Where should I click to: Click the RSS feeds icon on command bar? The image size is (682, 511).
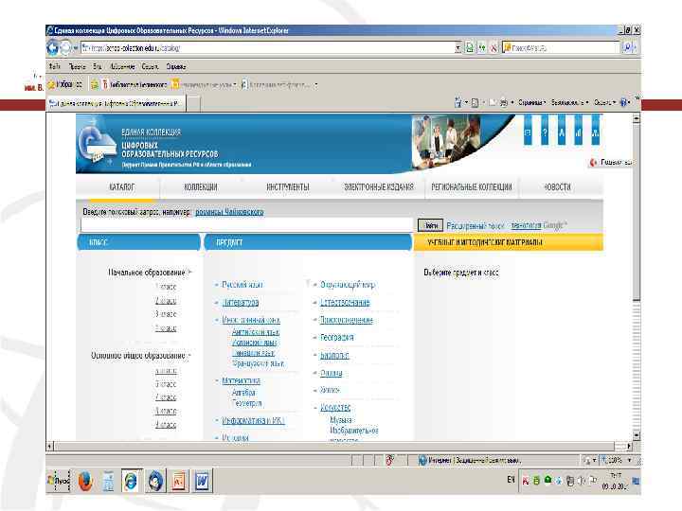475,102
